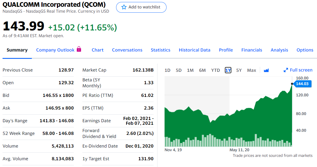This screenshot has height=167, width=317.
Task: Click the PE Ratio value 61.02
Action: (x=147, y=95)
